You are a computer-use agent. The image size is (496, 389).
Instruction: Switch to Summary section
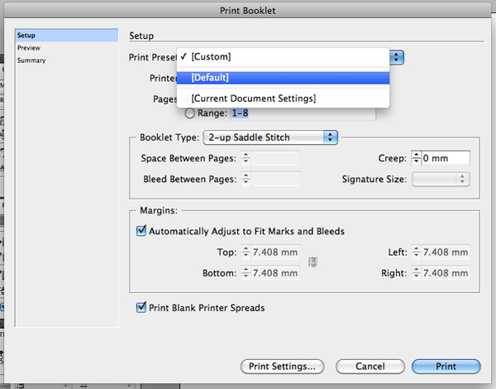click(67, 60)
